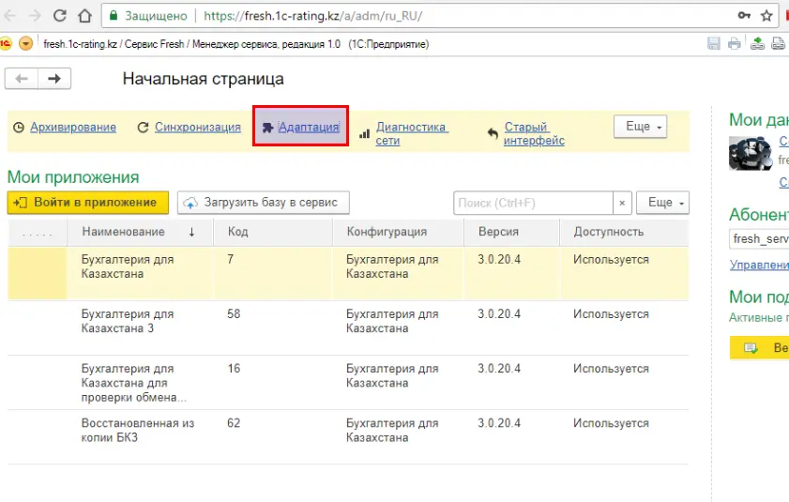
Task: Click the dotted first column header
Action: click(x=38, y=232)
